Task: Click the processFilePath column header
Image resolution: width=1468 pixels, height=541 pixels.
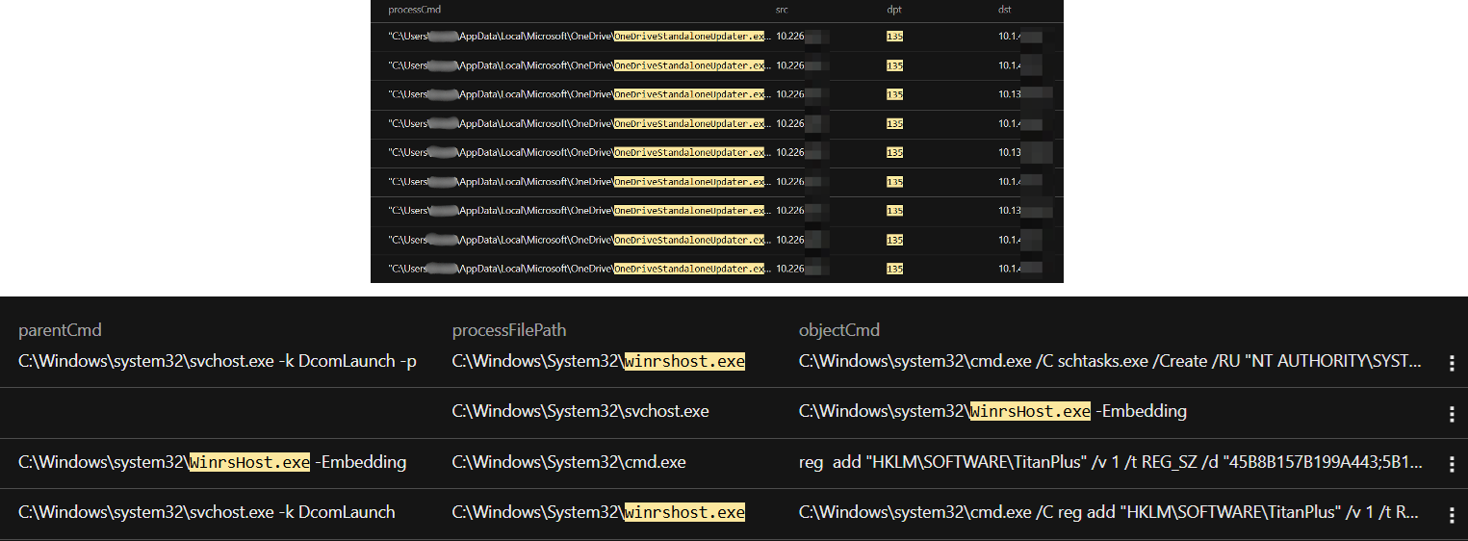Action: 509,330
